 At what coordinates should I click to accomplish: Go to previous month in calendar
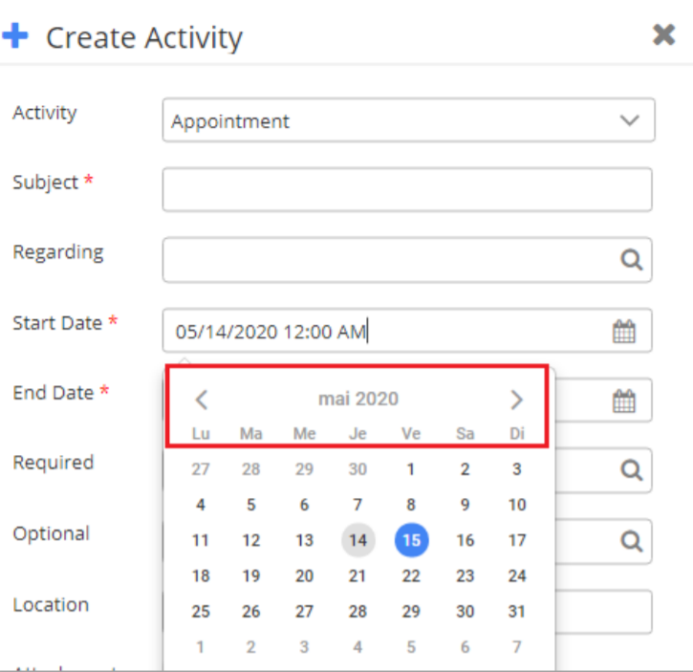(202, 400)
